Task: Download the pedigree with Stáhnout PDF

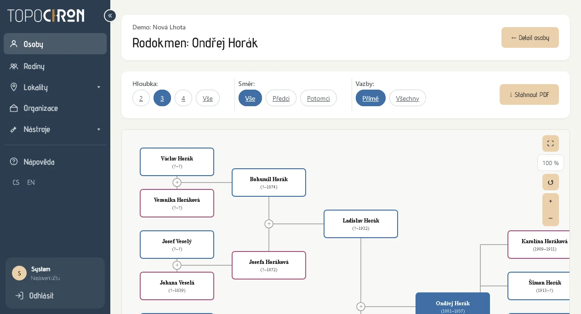Action: coord(529,94)
